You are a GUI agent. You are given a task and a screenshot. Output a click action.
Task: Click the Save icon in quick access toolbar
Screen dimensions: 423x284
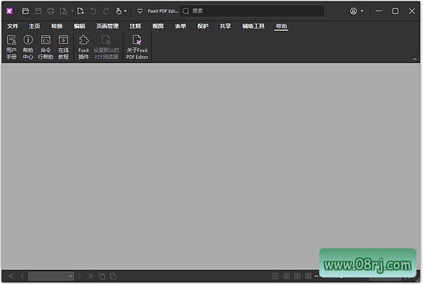point(38,11)
